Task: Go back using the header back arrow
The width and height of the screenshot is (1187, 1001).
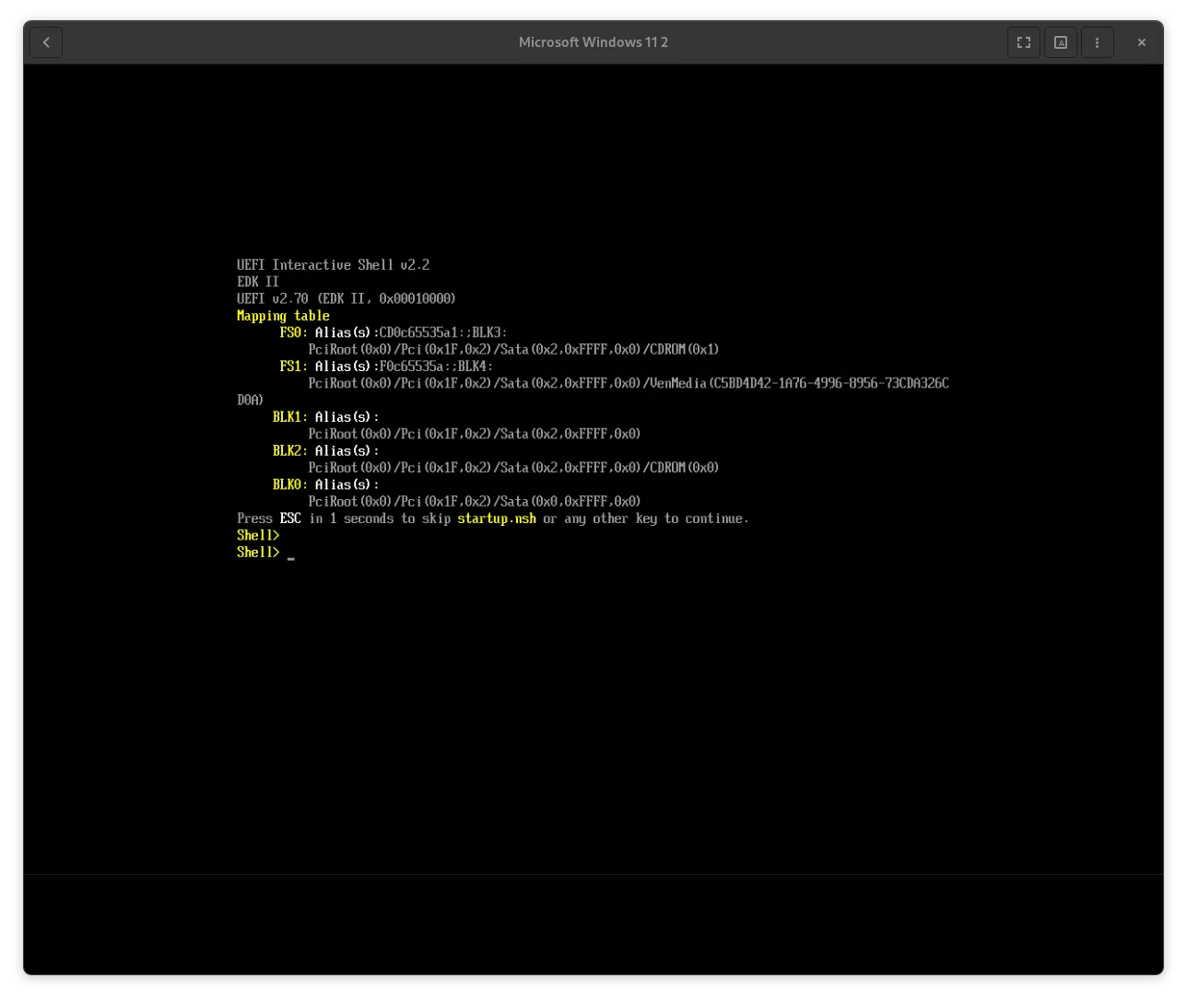Action: pyautogui.click(x=46, y=42)
